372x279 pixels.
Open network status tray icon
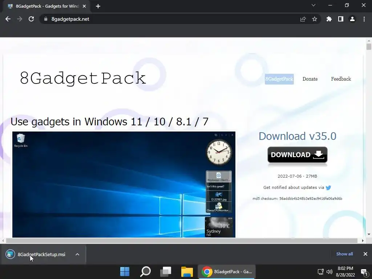(x=320, y=272)
